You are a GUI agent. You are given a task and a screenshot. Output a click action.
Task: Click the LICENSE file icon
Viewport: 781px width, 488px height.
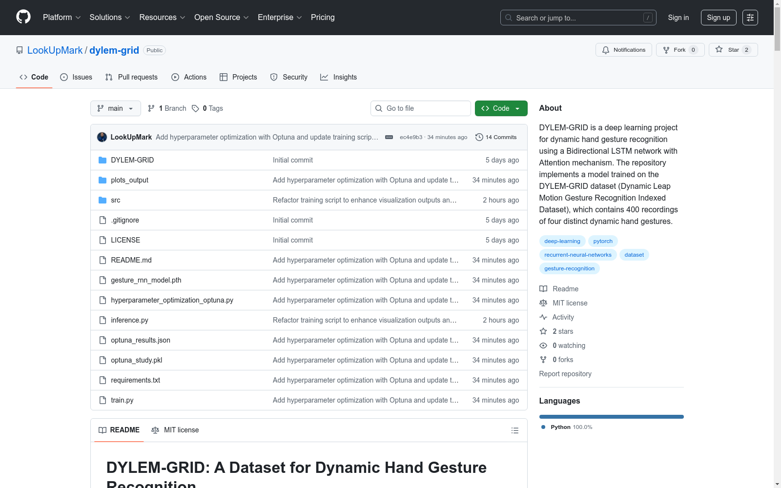pos(103,240)
